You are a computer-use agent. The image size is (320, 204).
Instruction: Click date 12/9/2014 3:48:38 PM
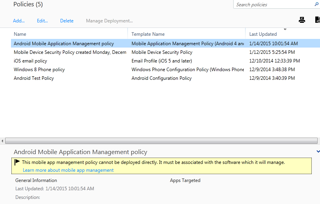pos(272,70)
